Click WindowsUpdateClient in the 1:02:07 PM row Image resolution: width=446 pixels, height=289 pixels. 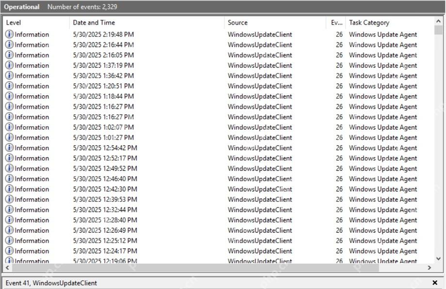(x=260, y=127)
